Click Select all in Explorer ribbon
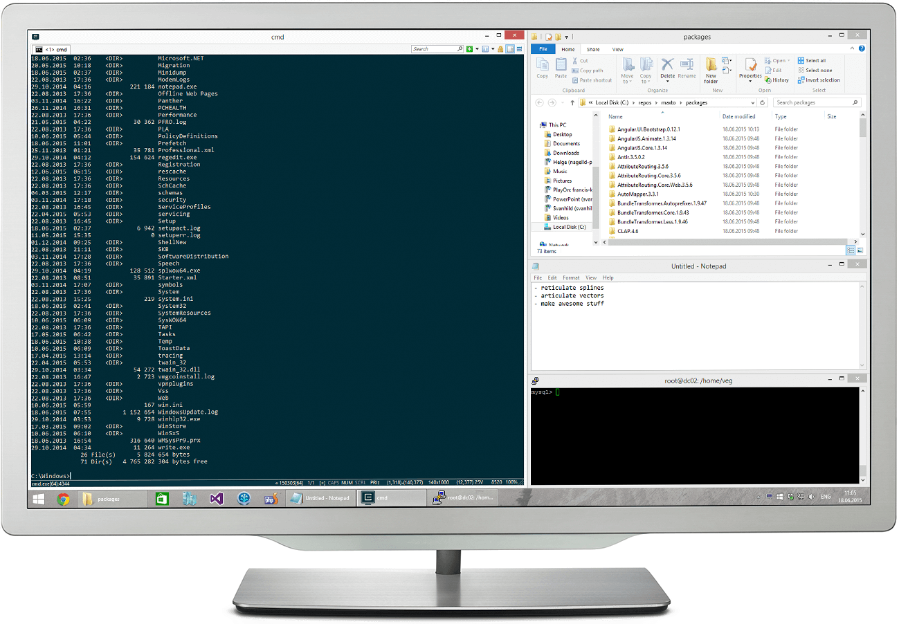Screen dimensions: 899x624 point(811,61)
